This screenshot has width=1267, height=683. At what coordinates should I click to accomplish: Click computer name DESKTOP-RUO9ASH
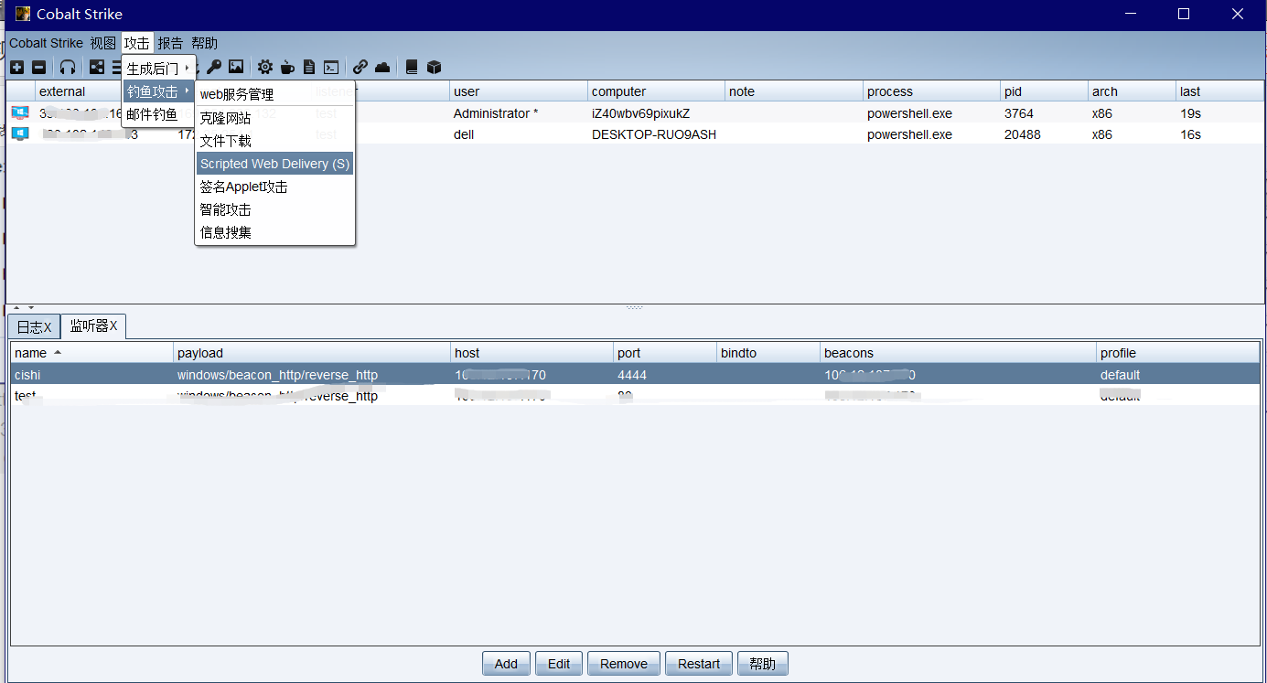654,134
